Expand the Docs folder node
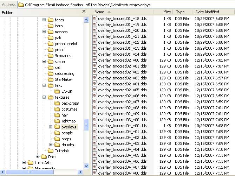 pos(38,157)
